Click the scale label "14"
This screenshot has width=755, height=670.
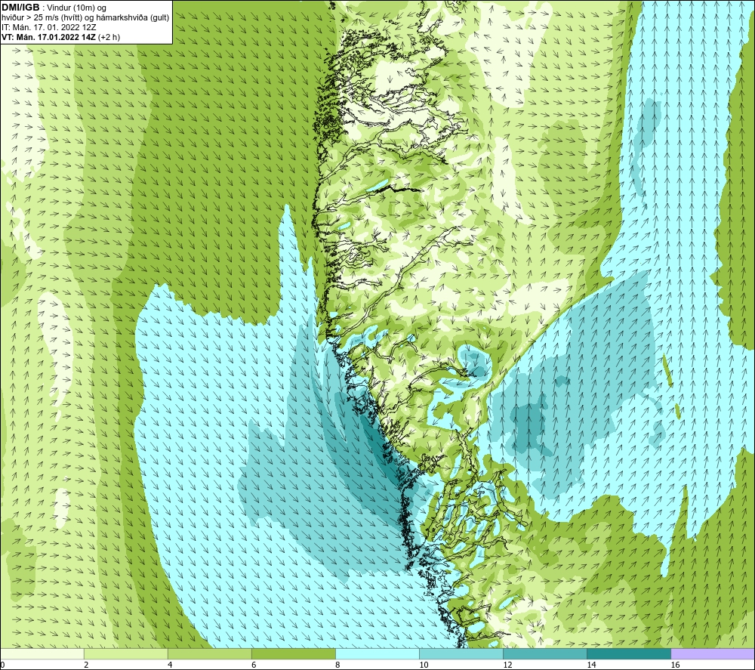point(591,665)
